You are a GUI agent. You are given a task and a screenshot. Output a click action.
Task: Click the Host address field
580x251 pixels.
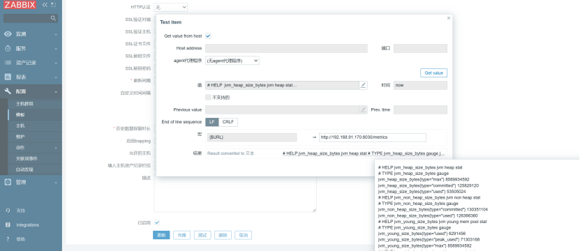[x=286, y=48]
